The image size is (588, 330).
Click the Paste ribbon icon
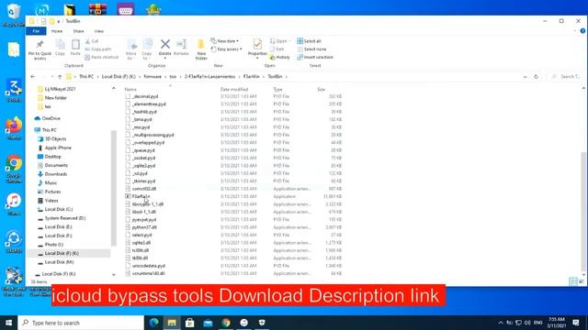(x=75, y=45)
